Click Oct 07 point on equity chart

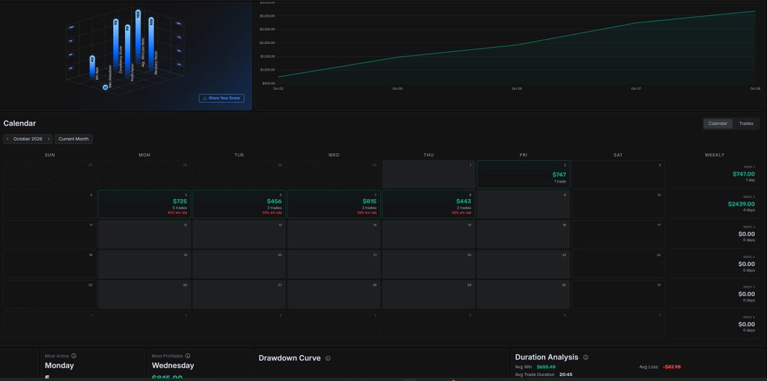pyautogui.click(x=636, y=23)
